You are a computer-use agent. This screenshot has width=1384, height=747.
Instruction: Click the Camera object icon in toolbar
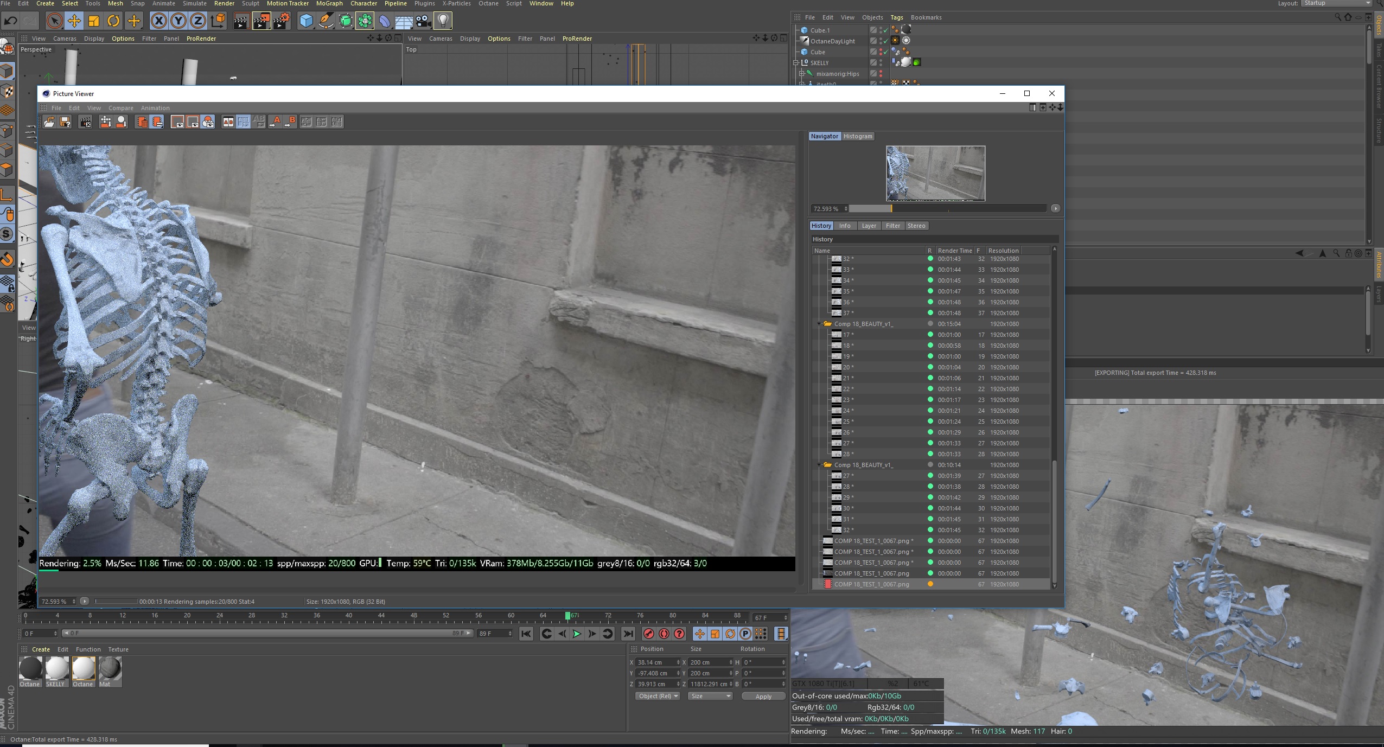[423, 21]
